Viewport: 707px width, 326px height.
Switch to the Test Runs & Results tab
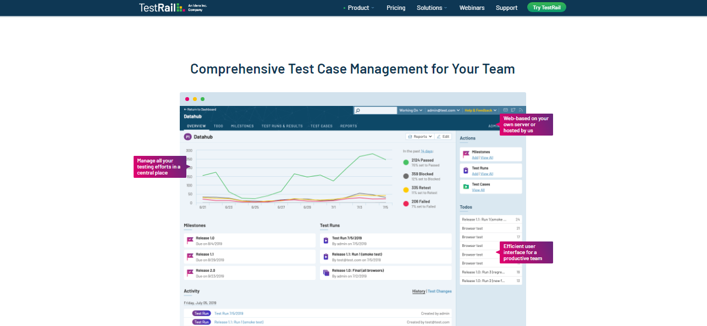282,126
